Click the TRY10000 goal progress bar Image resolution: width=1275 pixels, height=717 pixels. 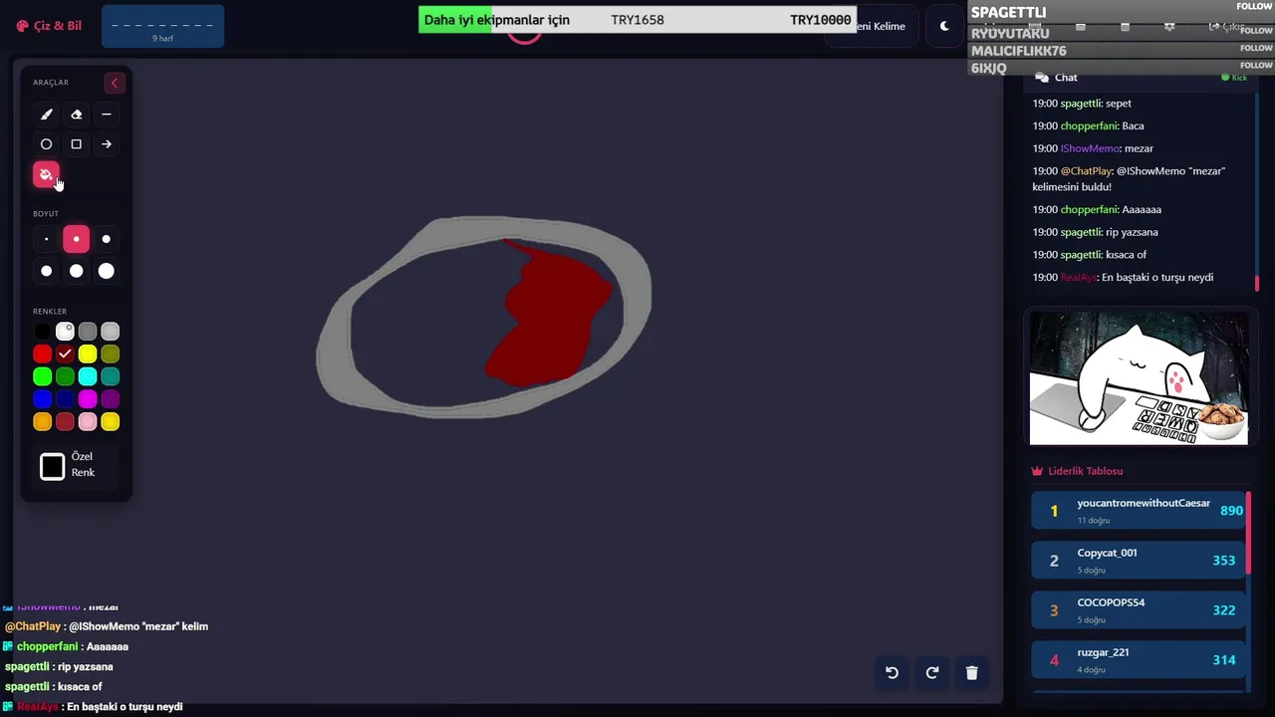pos(637,20)
